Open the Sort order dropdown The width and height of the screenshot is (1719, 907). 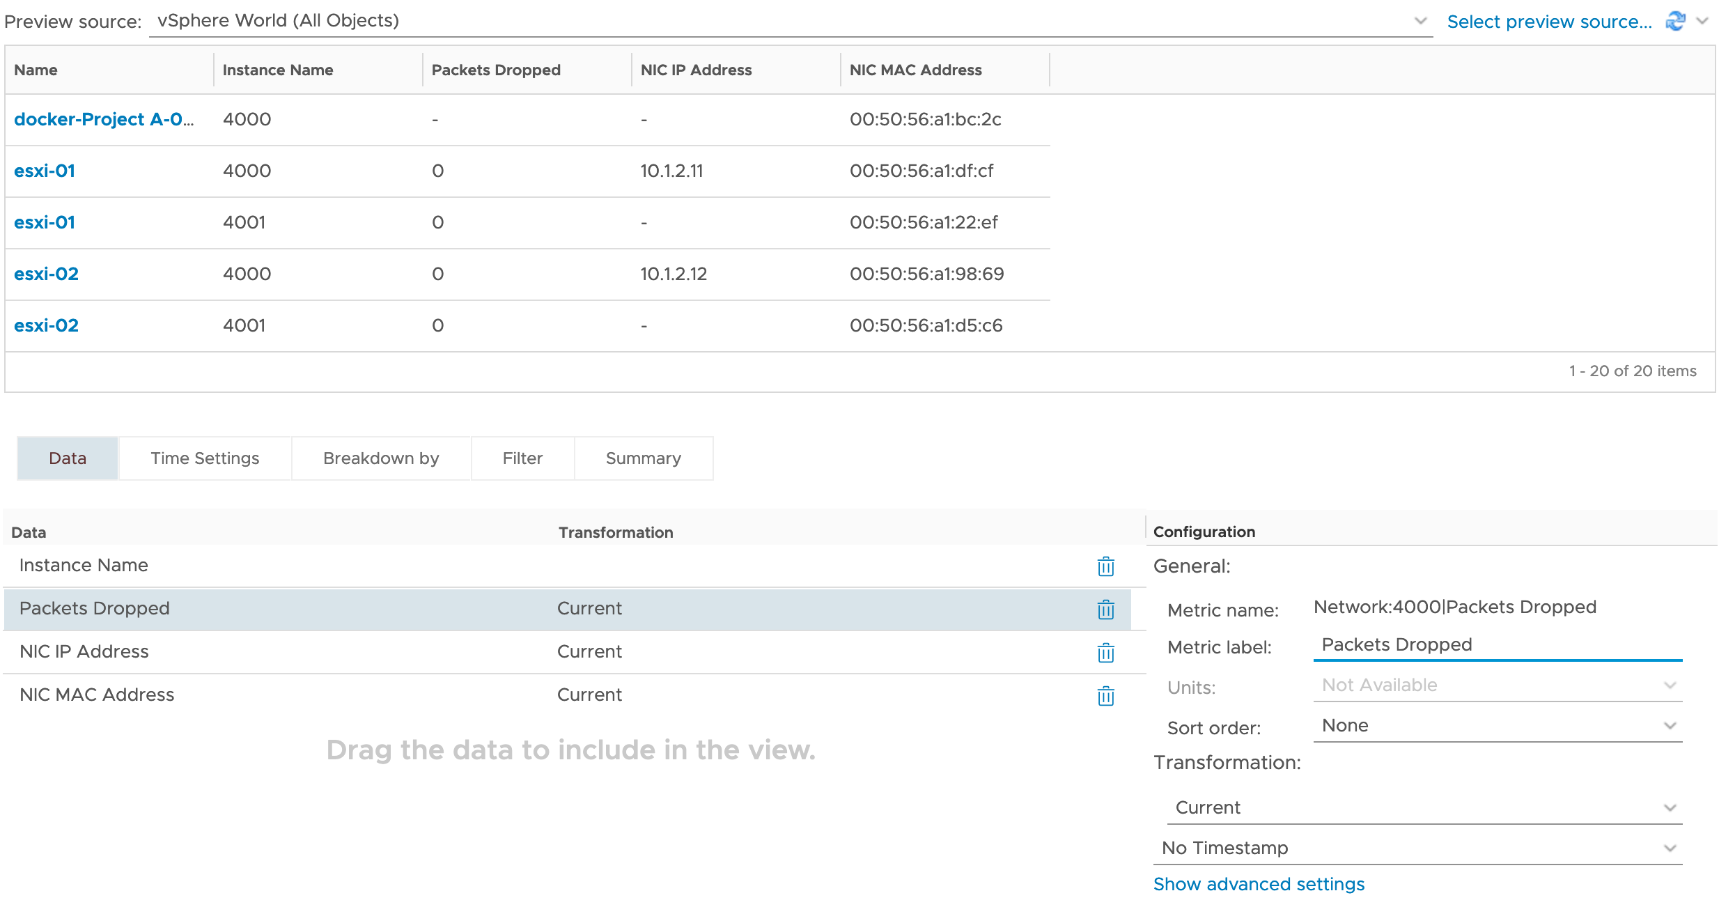tap(1498, 726)
